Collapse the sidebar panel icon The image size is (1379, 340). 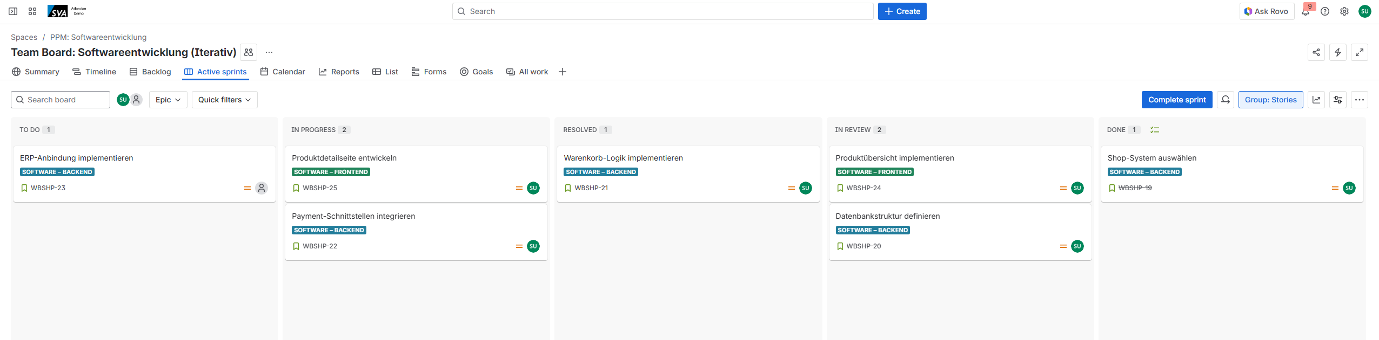coord(13,11)
